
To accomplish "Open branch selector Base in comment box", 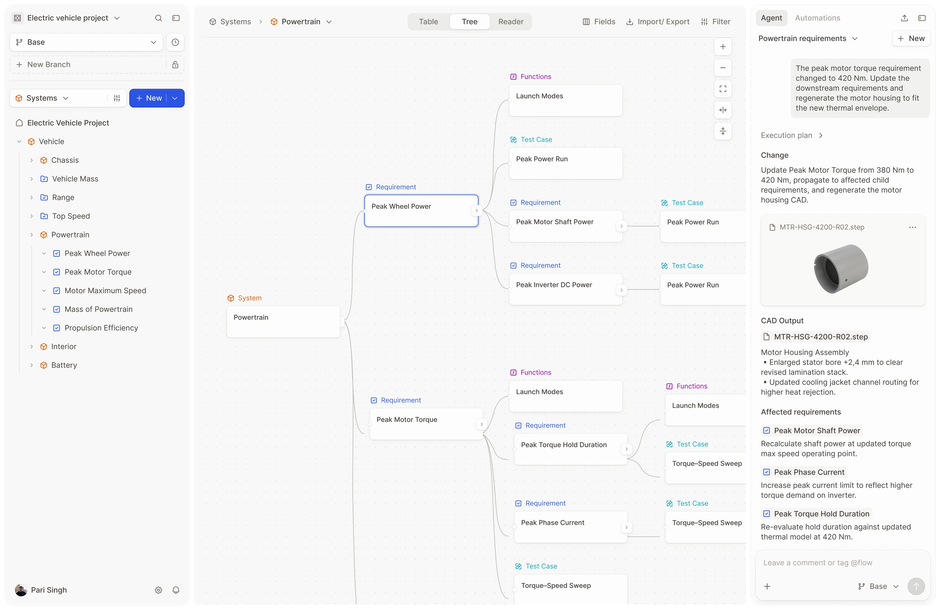I will pos(878,586).
